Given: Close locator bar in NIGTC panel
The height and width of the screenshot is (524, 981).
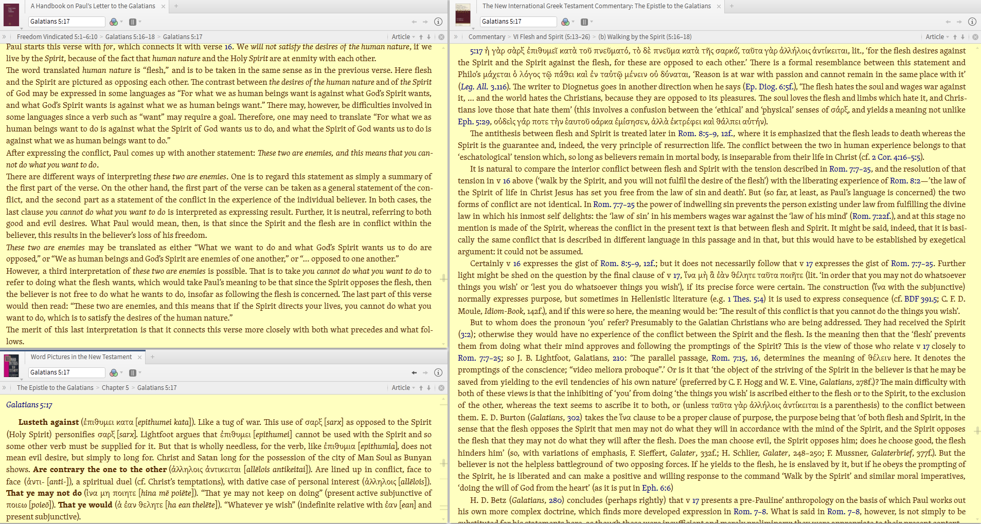Looking at the screenshot, I should pyautogui.click(x=975, y=37).
